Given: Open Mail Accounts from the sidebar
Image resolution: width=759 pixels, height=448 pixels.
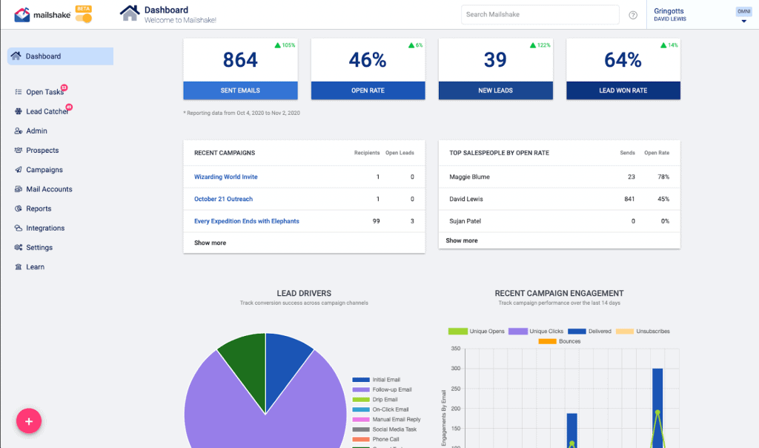Looking at the screenshot, I should (49, 189).
